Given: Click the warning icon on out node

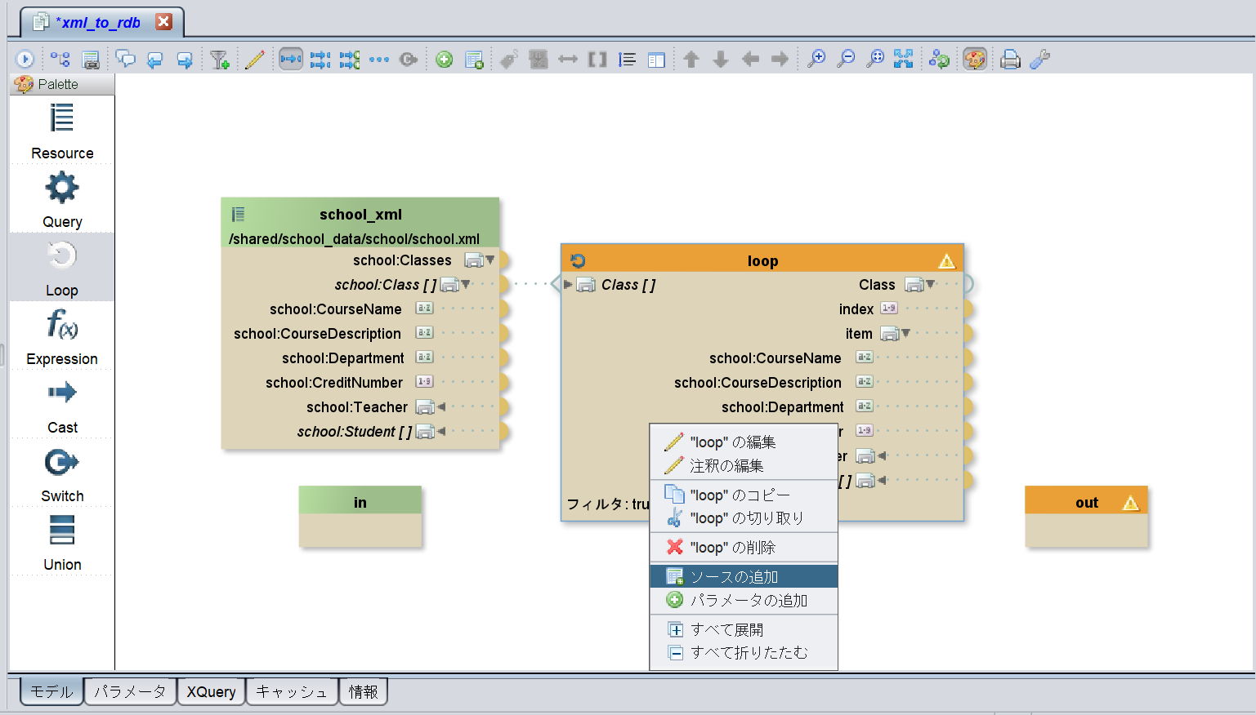Looking at the screenshot, I should pos(1131,503).
